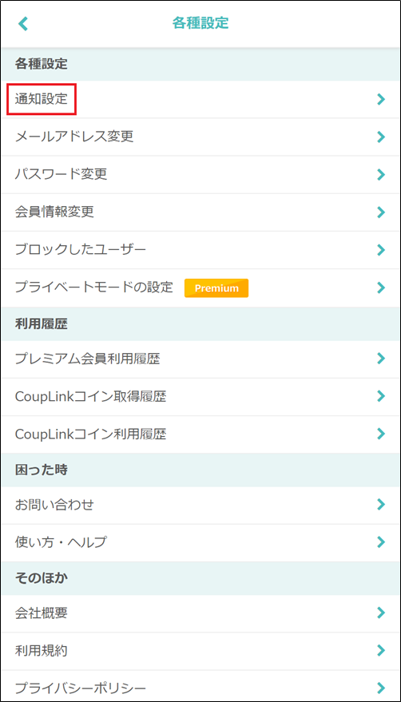Expand the 利用規約 chevron
Image resolution: width=401 pixels, height=702 pixels.
[x=381, y=650]
